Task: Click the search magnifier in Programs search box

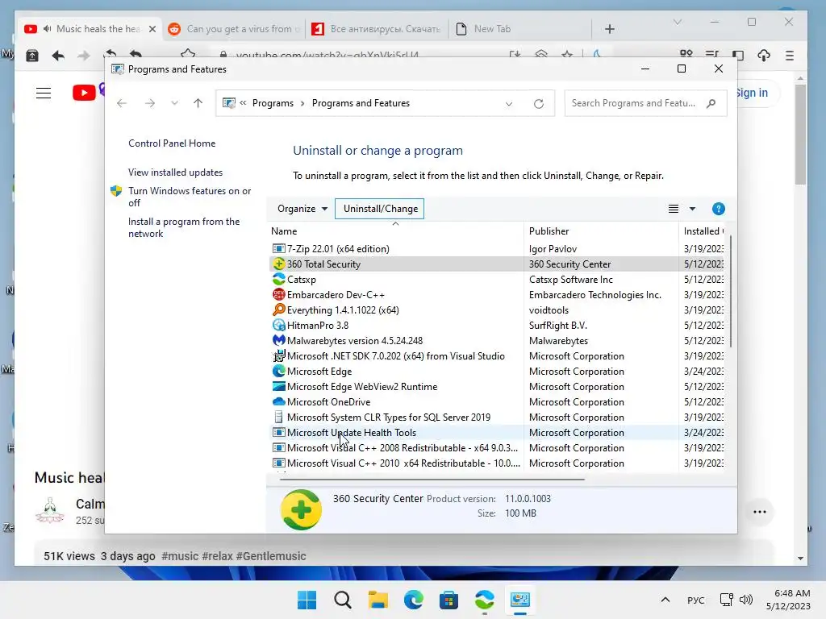Action: pyautogui.click(x=711, y=103)
